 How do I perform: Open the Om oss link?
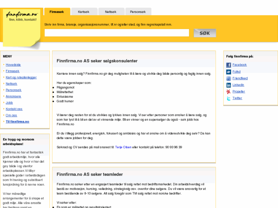point(11,115)
